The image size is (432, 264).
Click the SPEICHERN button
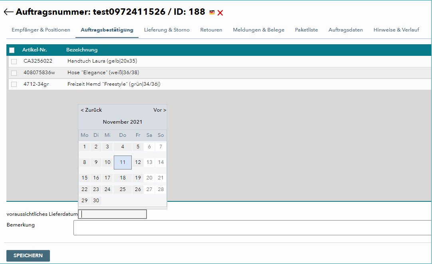28,256
